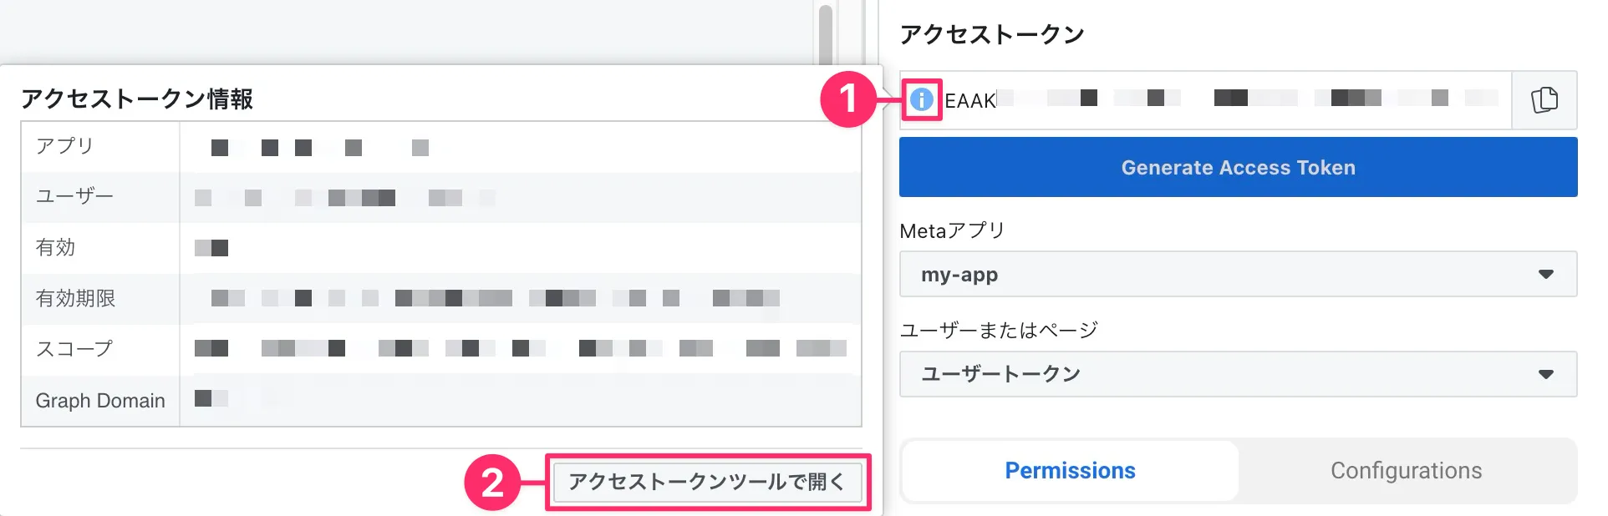Click the blurred value in the 有効期限 row
Screen dimensions: 1608x516
[495, 298]
